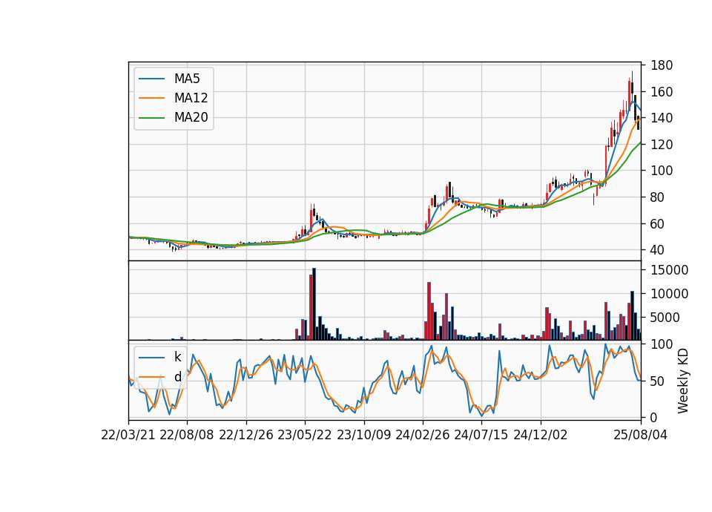Image resolution: width=712 pixels, height=512 pixels.
Task: Click the MA5 blue line swatch in legend
Action: click(x=151, y=79)
